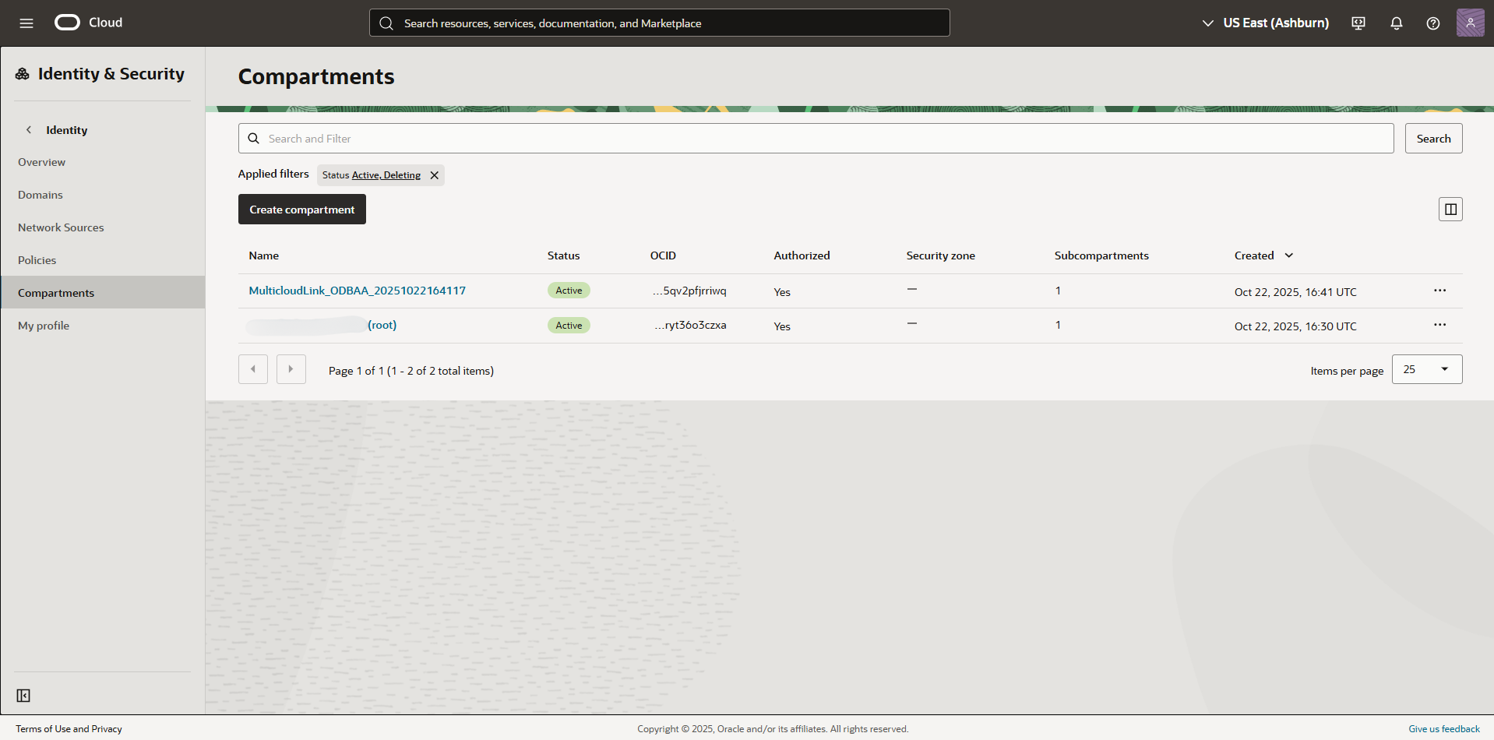Click the magnifier in the top search bar
Image resolution: width=1494 pixels, height=740 pixels.
coord(386,23)
